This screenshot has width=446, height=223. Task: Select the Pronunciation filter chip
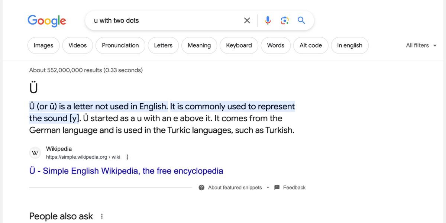[x=120, y=45]
